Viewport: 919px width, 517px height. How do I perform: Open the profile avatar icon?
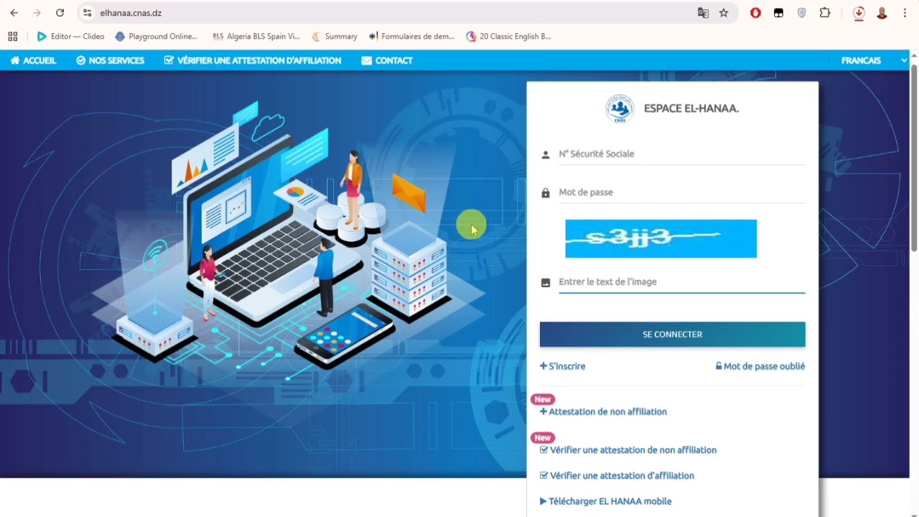click(882, 13)
